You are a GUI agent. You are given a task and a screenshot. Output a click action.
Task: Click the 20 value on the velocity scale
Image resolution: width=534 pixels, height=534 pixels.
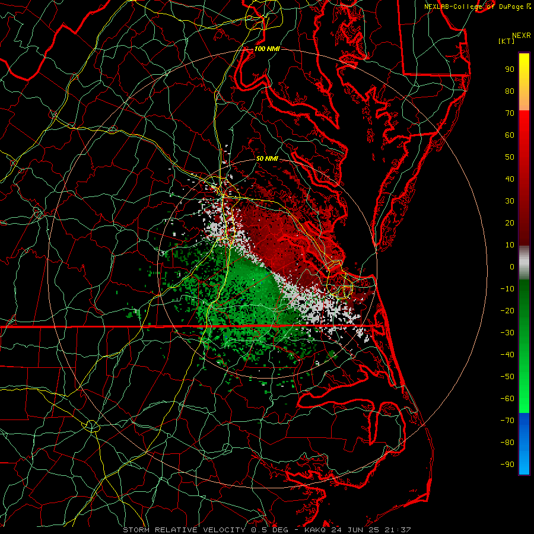pos(510,223)
